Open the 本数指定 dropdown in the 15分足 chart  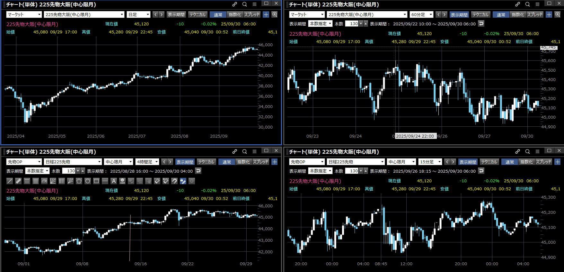pyautogui.click(x=320, y=171)
